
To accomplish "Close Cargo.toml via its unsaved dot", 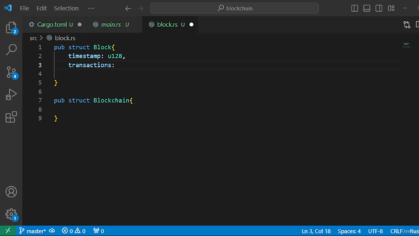I will click(80, 25).
